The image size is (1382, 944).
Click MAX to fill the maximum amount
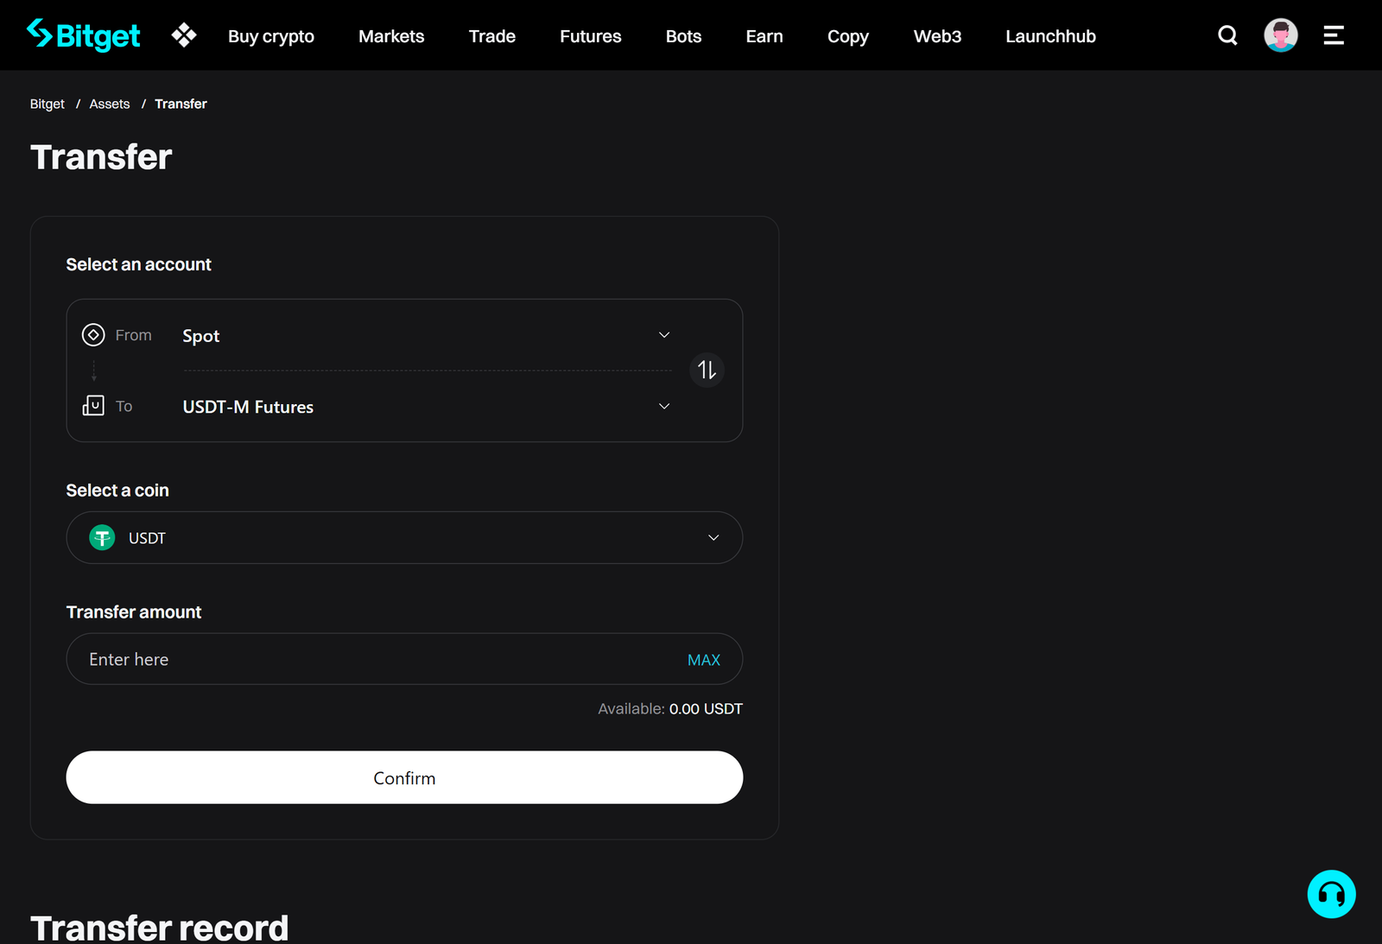[x=704, y=659]
